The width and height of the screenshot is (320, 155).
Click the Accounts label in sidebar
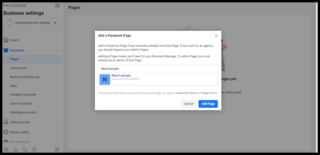(17, 50)
